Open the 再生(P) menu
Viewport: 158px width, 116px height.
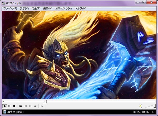(36, 8)
